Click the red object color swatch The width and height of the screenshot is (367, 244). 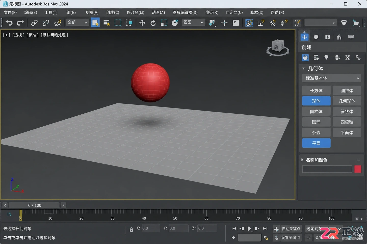358,169
